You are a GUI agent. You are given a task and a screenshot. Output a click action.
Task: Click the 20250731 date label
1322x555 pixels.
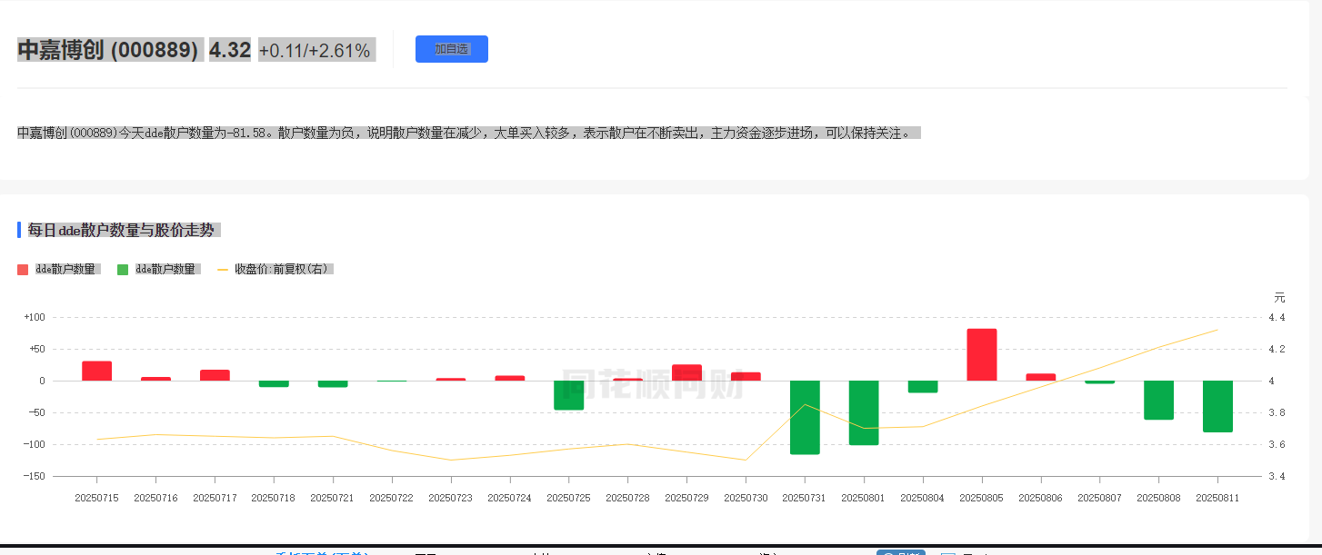pyautogui.click(x=805, y=498)
